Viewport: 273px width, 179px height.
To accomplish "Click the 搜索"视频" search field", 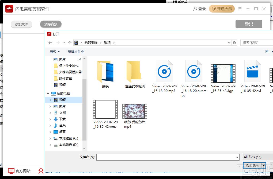I will pyautogui.click(x=257, y=42).
